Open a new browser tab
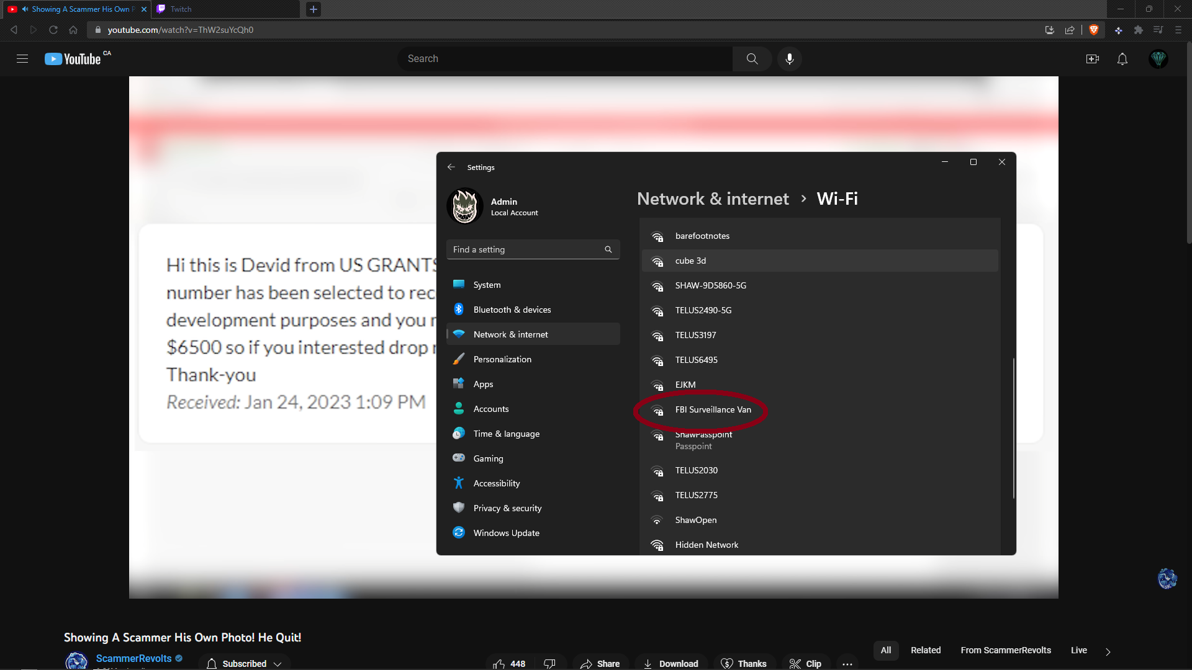This screenshot has width=1192, height=670. 314,9
